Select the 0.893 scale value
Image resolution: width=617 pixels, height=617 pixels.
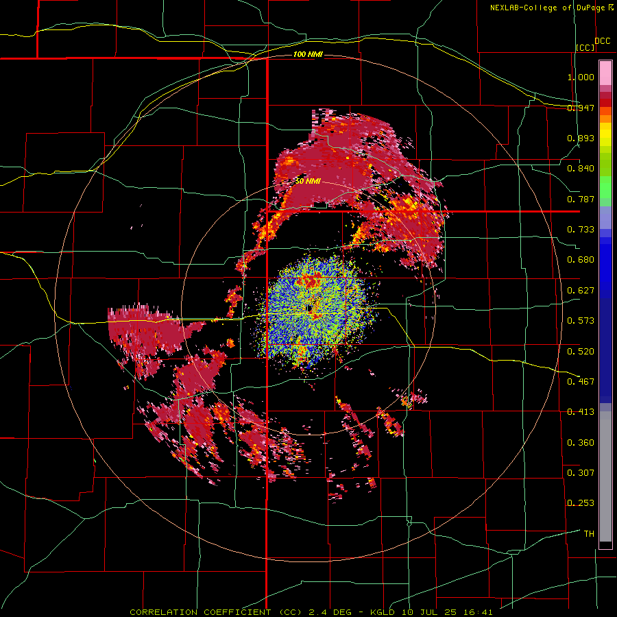click(x=581, y=138)
